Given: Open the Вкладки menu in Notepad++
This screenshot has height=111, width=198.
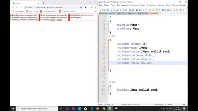Looking at the screenshot, I should pos(183,5).
